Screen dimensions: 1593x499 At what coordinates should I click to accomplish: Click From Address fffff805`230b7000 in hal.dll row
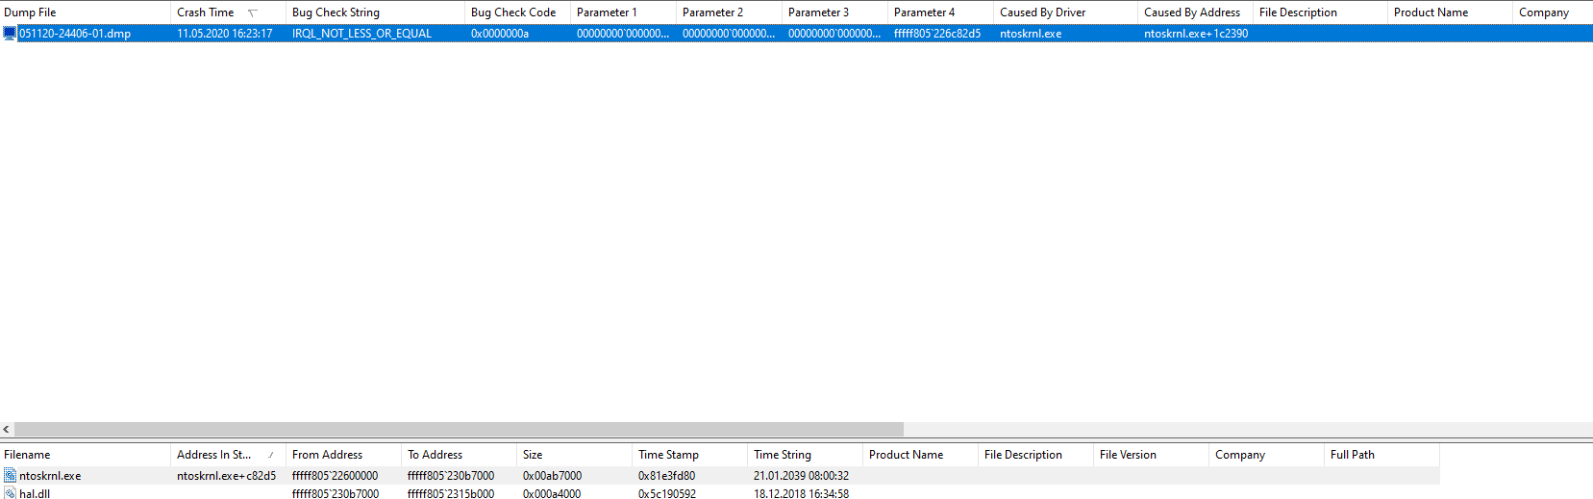pyautogui.click(x=336, y=494)
